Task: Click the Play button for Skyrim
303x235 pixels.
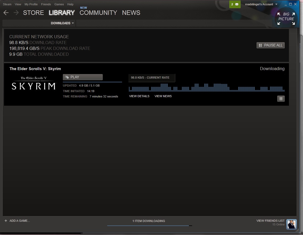Action: tap(83, 77)
